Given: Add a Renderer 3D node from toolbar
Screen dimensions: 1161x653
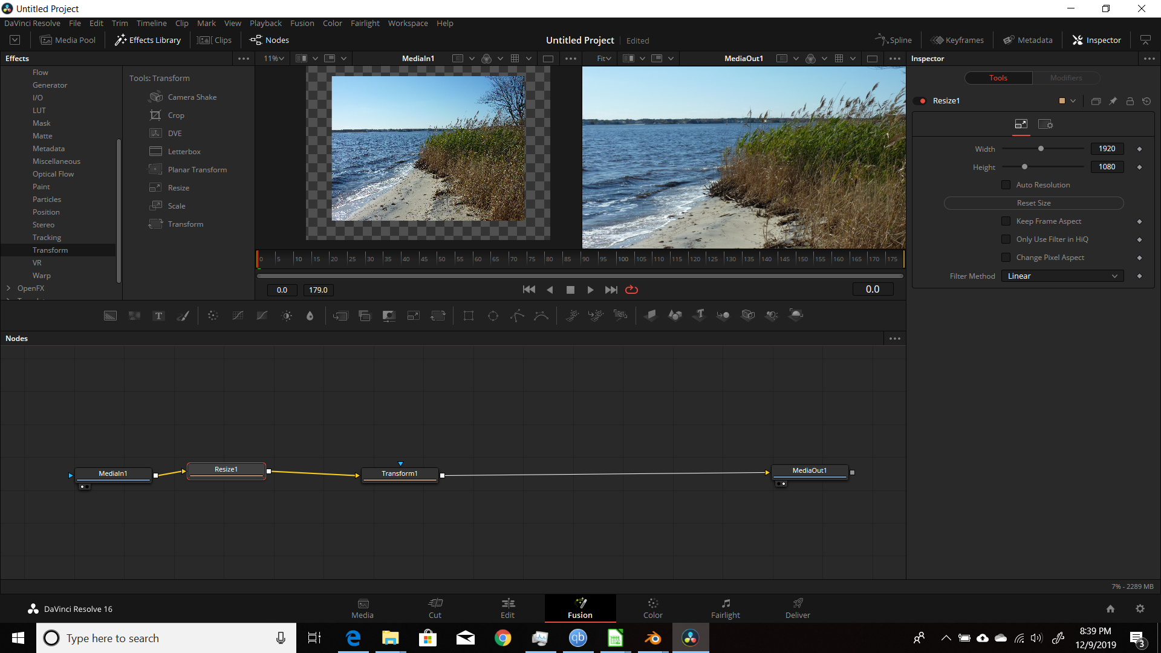Looking at the screenshot, I should coord(796,315).
